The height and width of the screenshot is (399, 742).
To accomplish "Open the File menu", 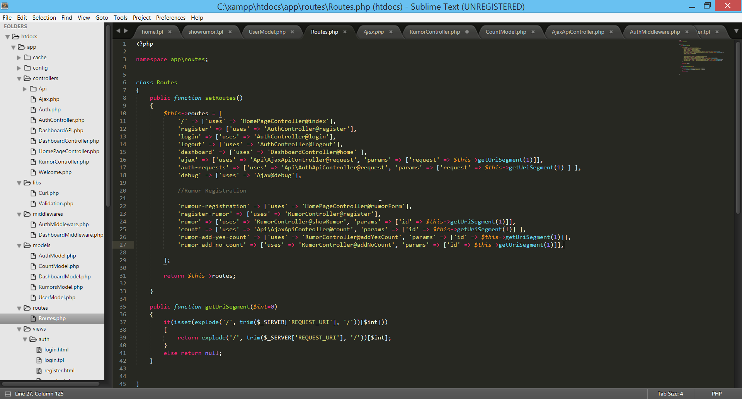I will (7, 18).
